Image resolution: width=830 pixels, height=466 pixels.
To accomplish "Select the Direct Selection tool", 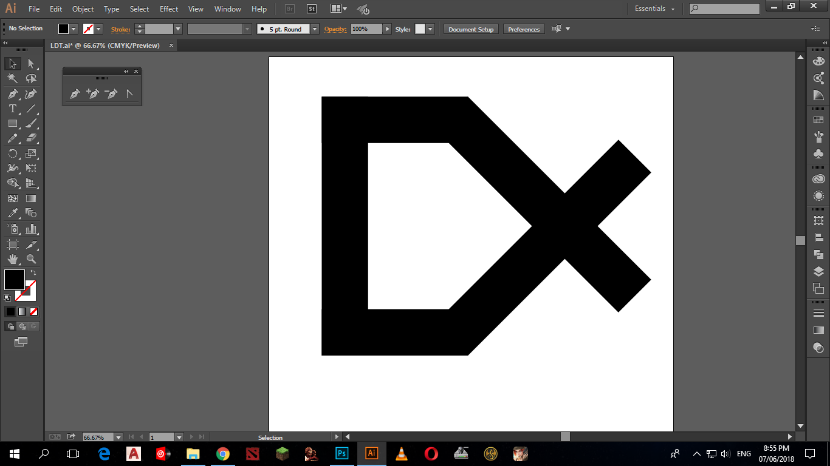I will pyautogui.click(x=32, y=64).
